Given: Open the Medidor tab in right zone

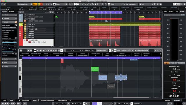Looking at the screenshot, I should (x=182, y=12).
